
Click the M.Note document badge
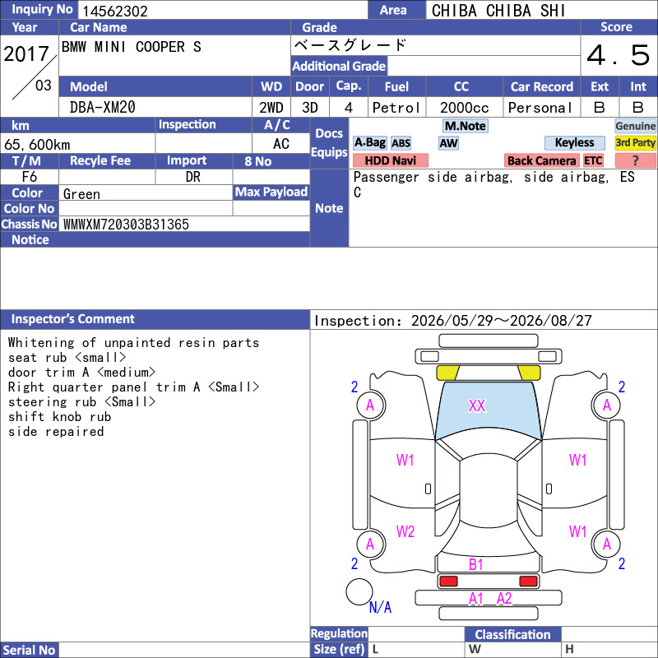click(466, 126)
